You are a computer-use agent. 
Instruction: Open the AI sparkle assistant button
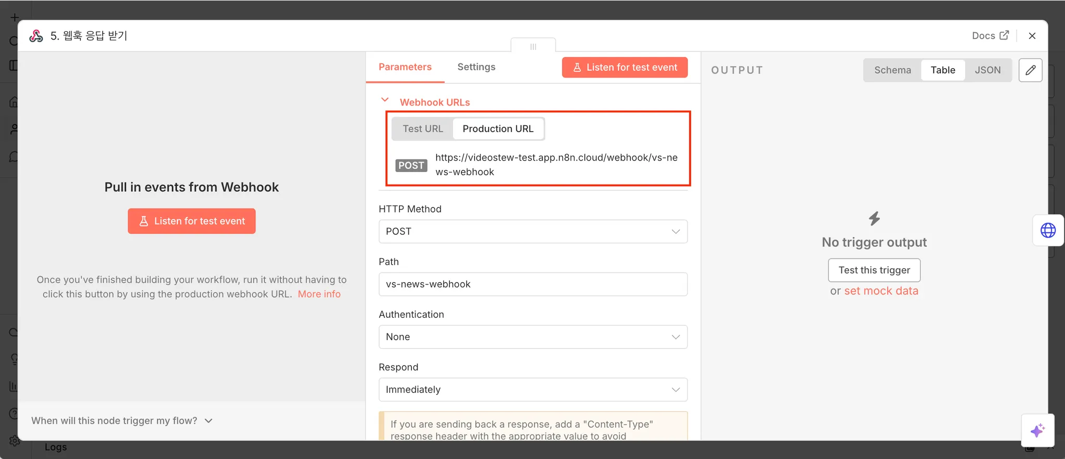pyautogui.click(x=1037, y=430)
